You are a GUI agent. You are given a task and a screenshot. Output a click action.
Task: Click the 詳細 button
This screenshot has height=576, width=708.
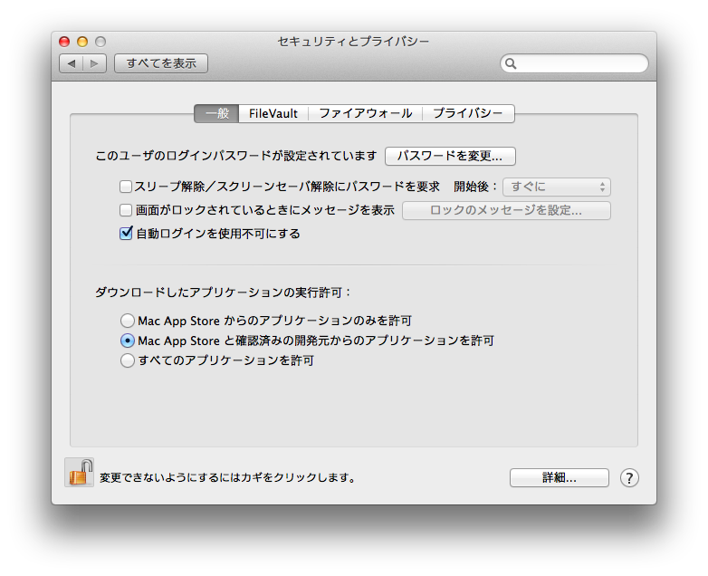click(x=560, y=477)
